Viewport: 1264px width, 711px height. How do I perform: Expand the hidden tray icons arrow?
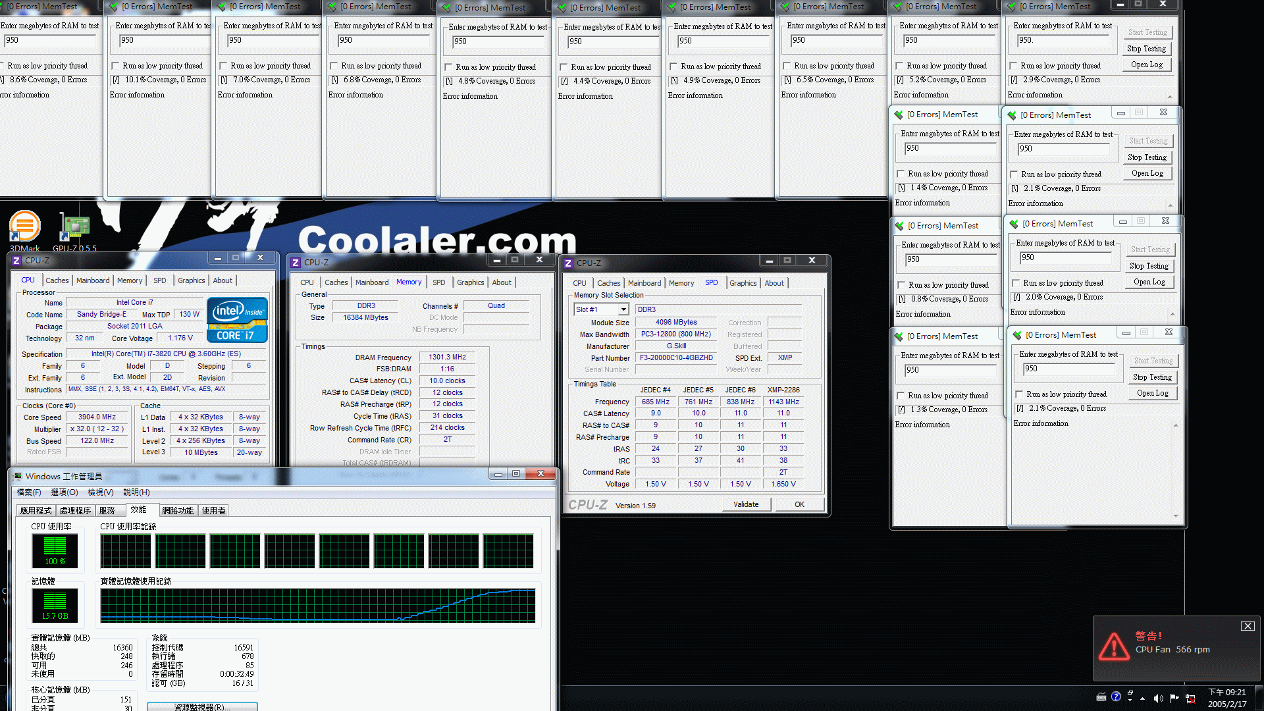(x=1143, y=698)
